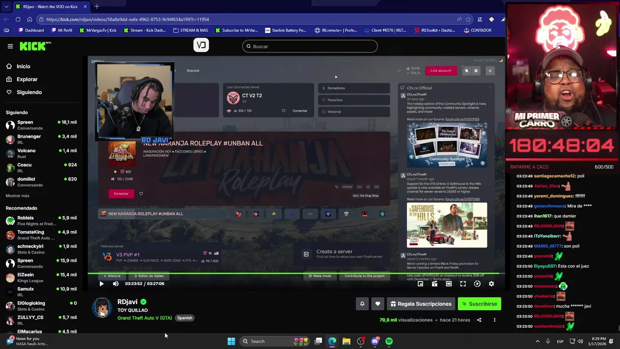The height and width of the screenshot is (349, 620).
Task: Open domiliol channel in the sidebar
Action: click(41, 182)
